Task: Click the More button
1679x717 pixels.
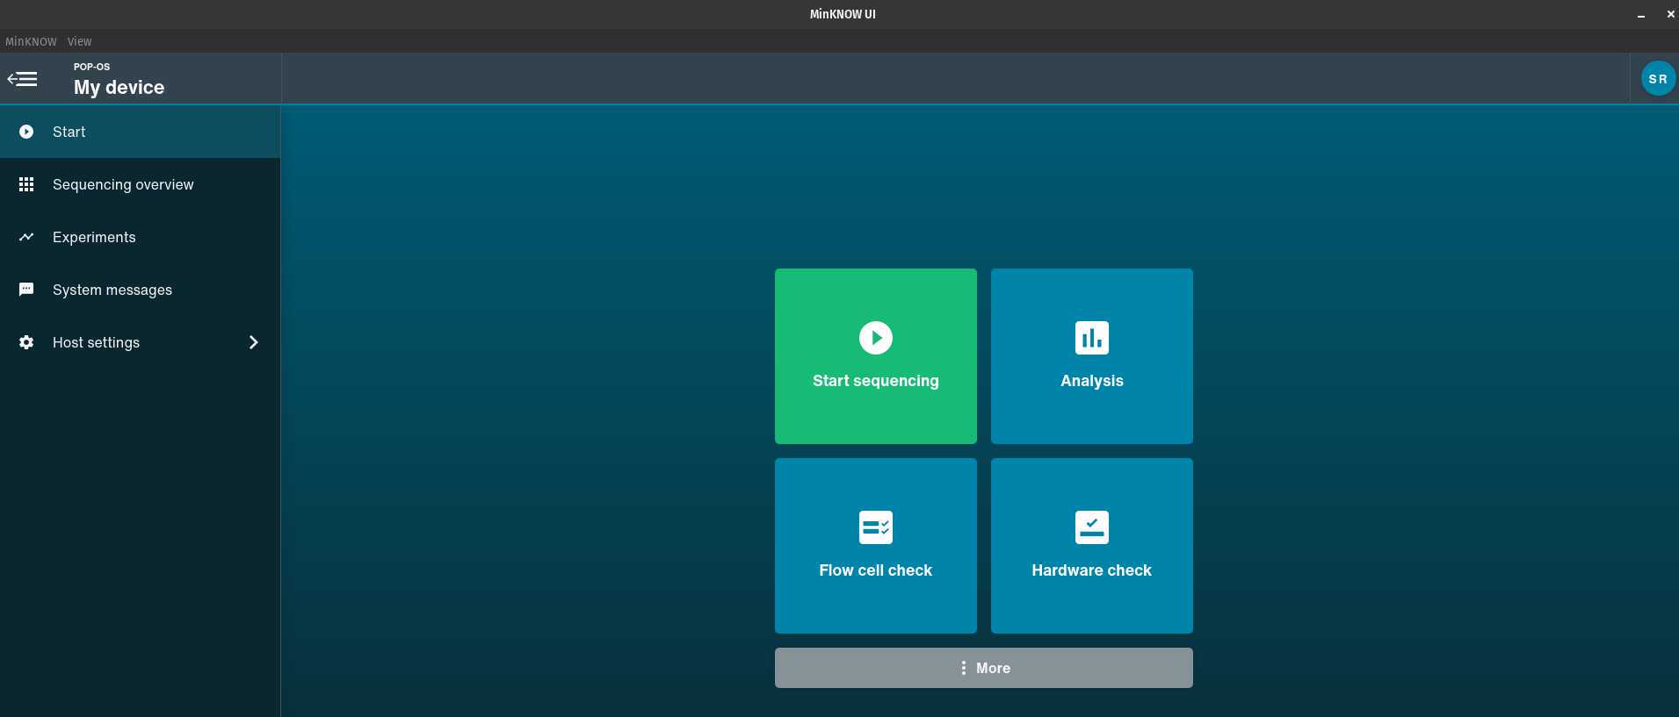Action: [x=984, y=668]
